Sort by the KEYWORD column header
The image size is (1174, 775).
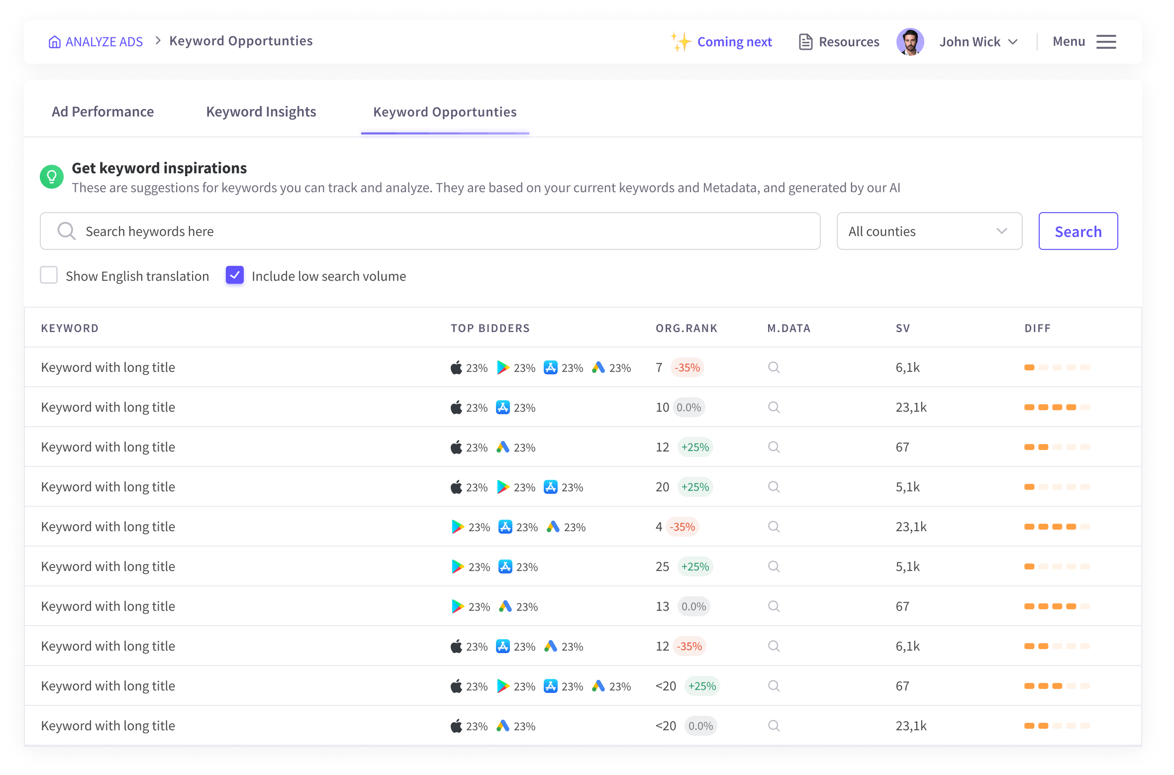click(70, 329)
